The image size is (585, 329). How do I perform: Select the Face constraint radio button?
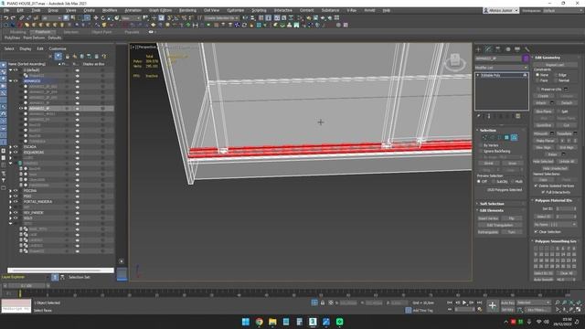[537, 80]
